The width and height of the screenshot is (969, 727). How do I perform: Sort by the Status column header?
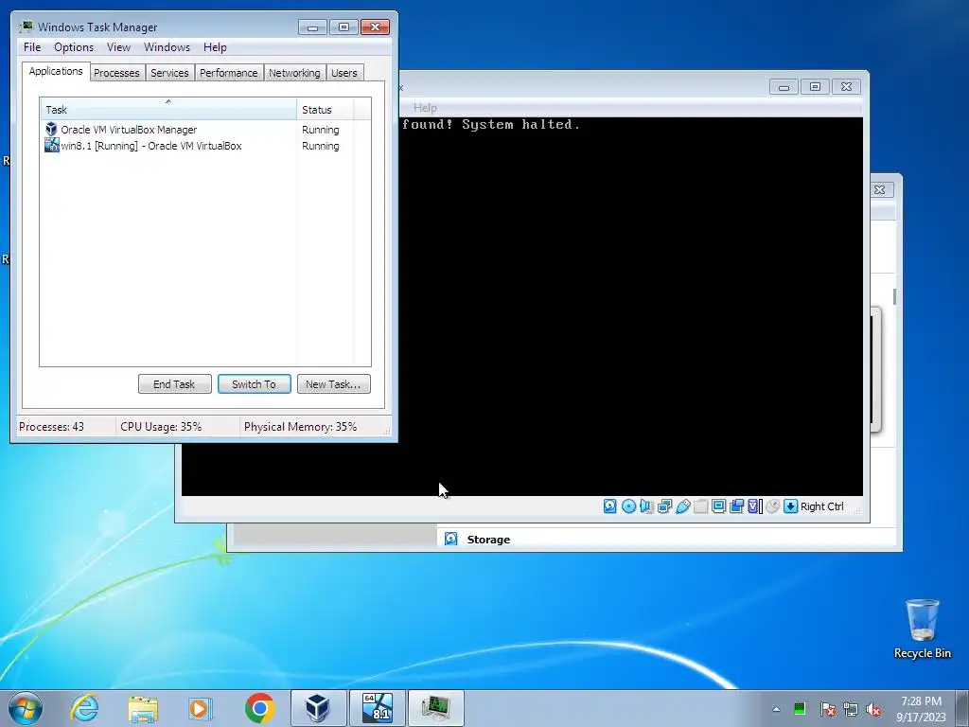pyautogui.click(x=326, y=110)
